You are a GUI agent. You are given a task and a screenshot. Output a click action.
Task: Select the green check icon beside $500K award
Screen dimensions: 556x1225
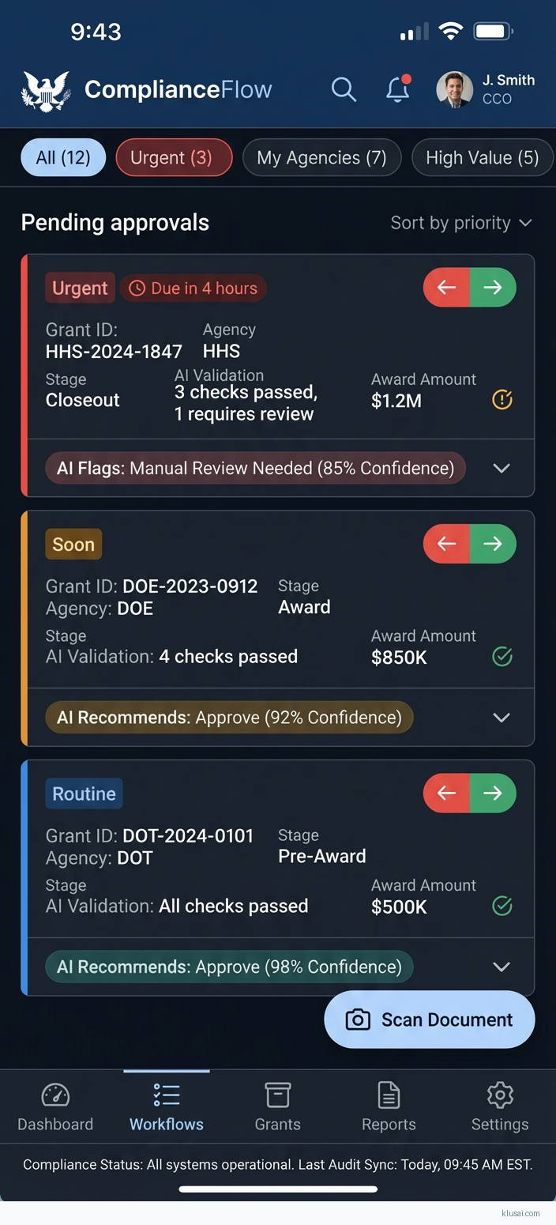point(502,906)
